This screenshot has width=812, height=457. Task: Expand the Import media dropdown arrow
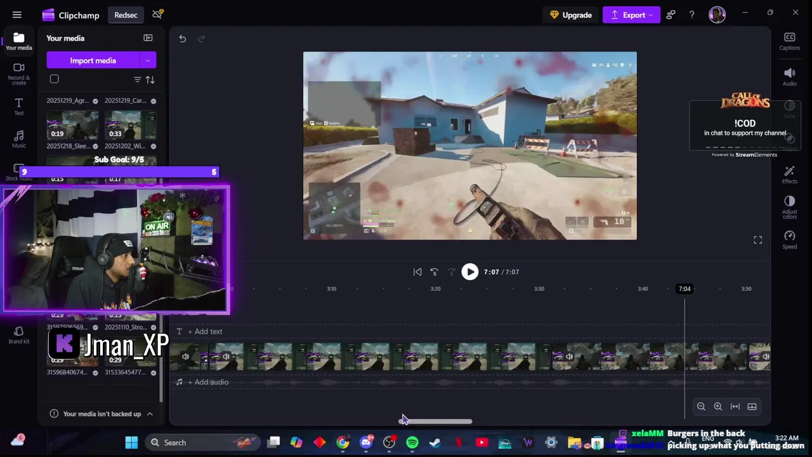148,60
